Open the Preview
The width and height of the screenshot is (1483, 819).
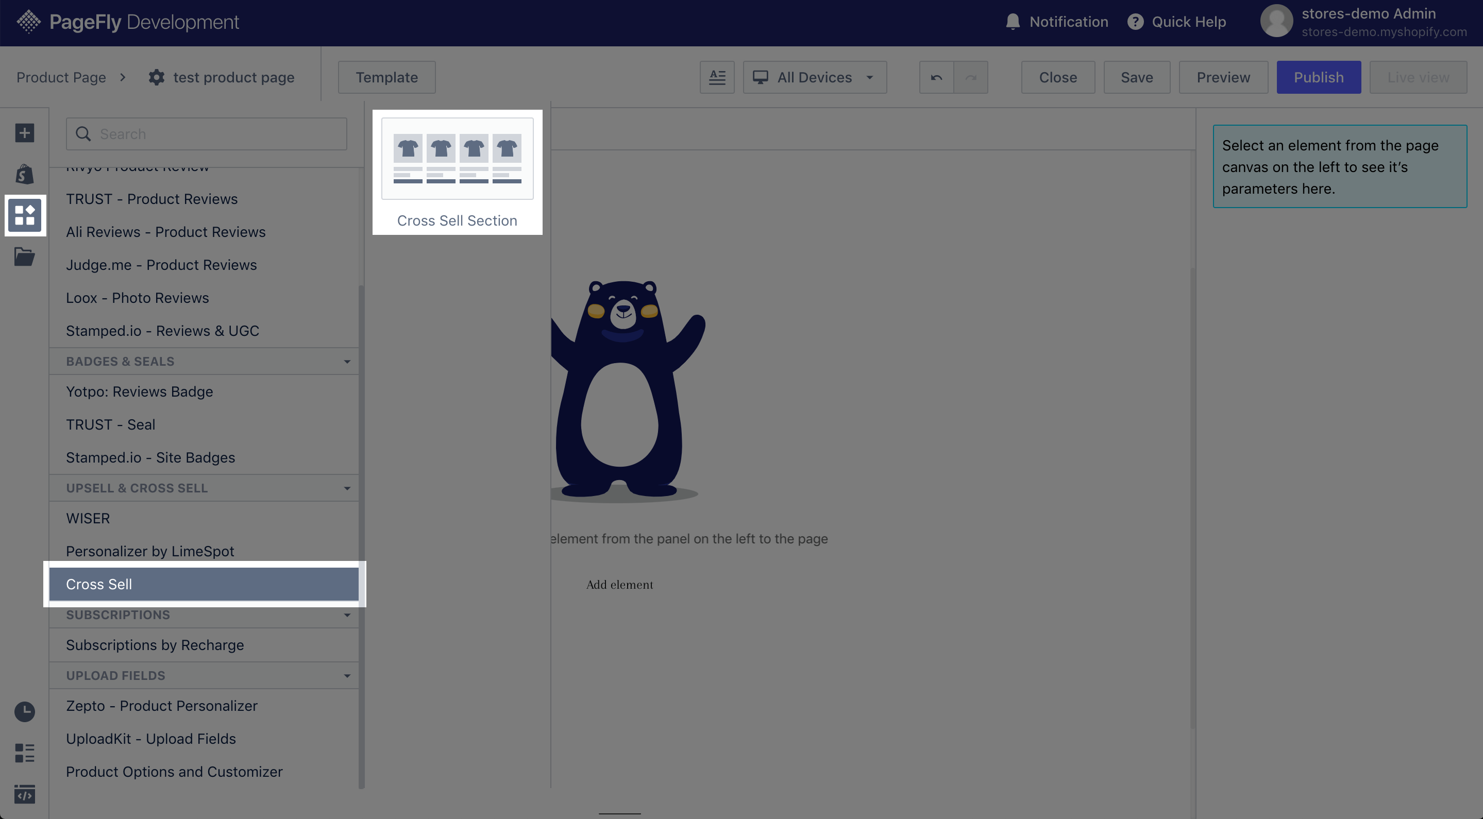click(x=1223, y=77)
